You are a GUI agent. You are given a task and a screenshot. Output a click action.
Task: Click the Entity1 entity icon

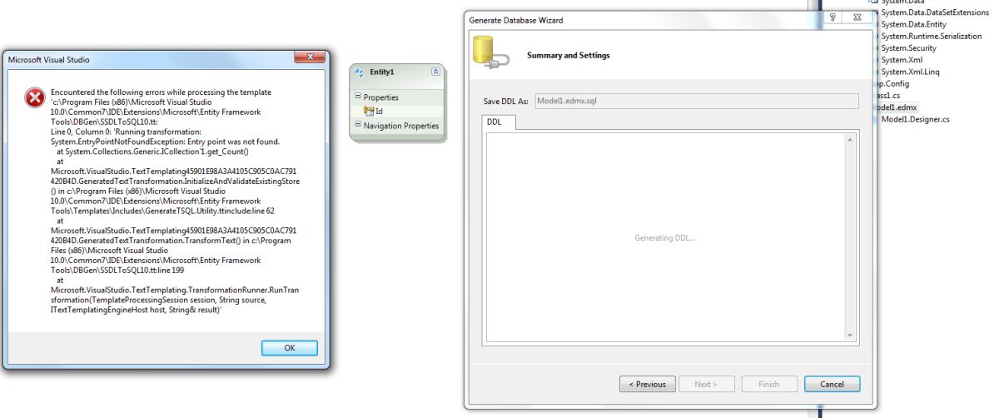tap(360, 73)
